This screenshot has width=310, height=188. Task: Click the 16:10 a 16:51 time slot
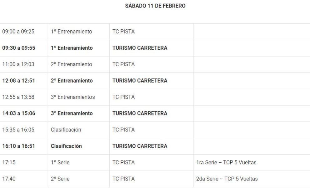click(x=19, y=146)
